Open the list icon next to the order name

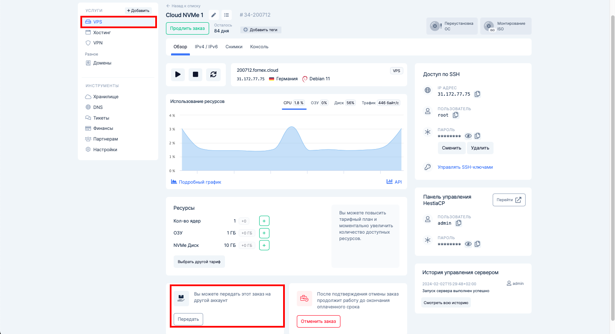(226, 15)
